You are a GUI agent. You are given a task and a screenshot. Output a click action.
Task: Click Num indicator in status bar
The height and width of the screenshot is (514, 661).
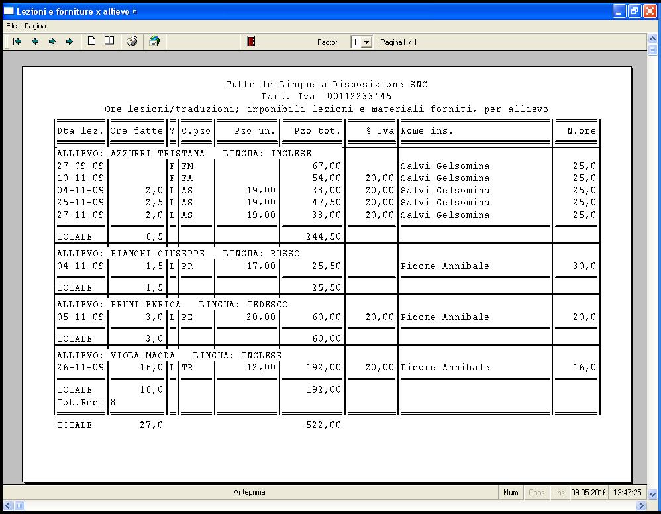(511, 493)
